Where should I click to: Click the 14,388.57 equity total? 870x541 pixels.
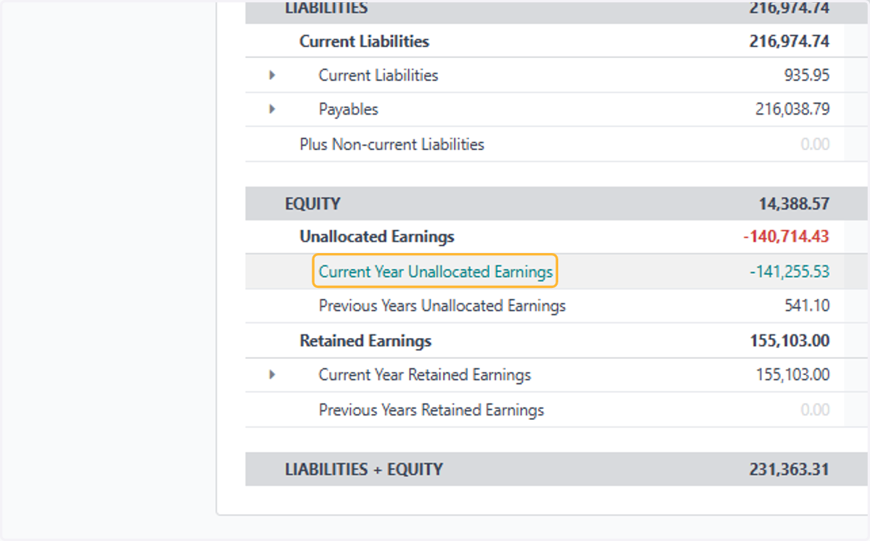click(795, 204)
